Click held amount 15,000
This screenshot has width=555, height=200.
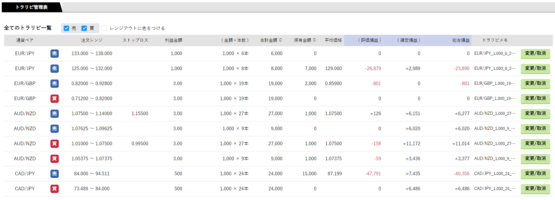click(309, 174)
